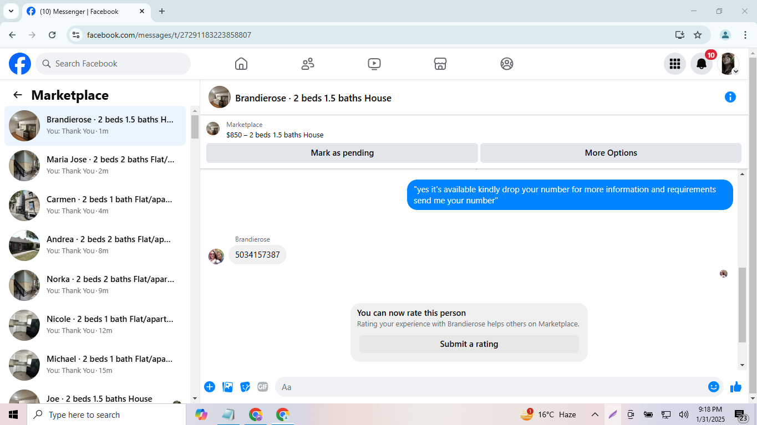The image size is (757, 425).
Task: Open the Andrea conversation
Action: pos(95,245)
